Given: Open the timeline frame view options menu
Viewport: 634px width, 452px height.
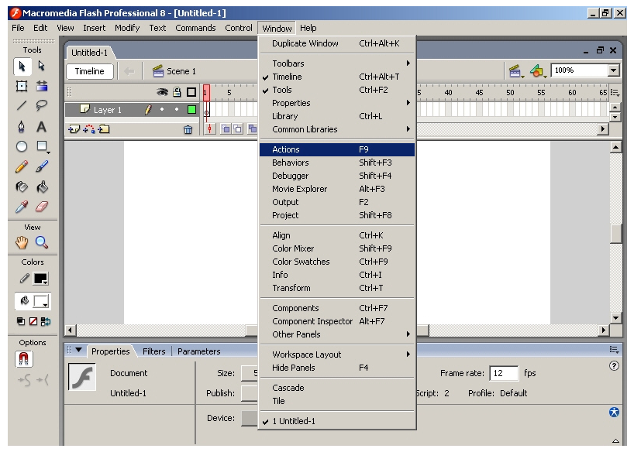Looking at the screenshot, I should (x=615, y=93).
